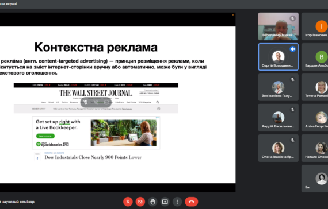
Task: Open the Dow Industrials Close Nearly 900 headline
Action: coord(93,157)
